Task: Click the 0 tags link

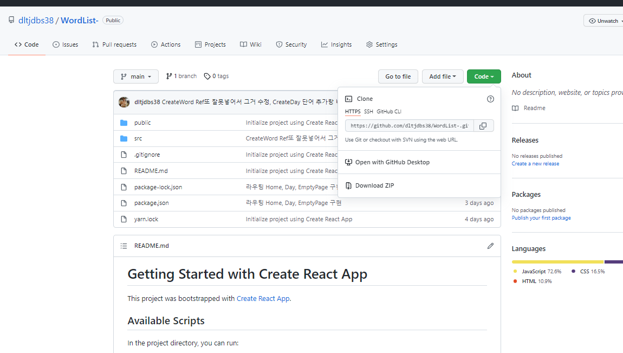Action: (x=217, y=76)
